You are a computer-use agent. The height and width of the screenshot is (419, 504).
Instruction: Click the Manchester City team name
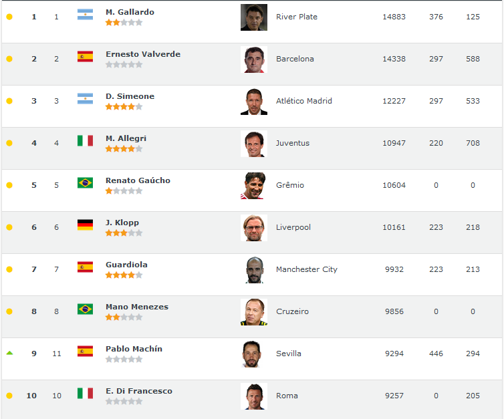[306, 269]
